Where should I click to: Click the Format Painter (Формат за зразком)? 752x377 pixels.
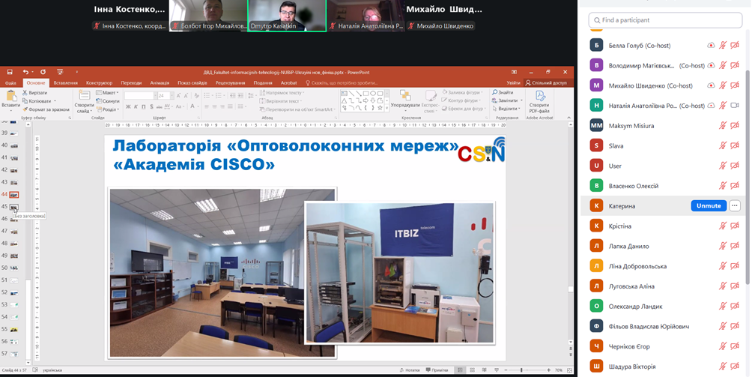point(46,109)
